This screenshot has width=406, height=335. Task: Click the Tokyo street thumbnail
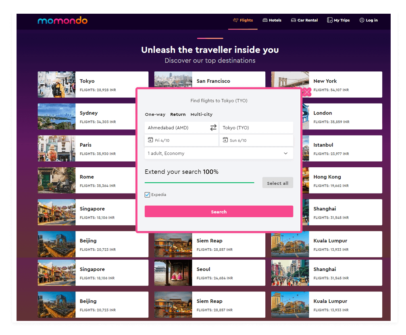point(56,84)
